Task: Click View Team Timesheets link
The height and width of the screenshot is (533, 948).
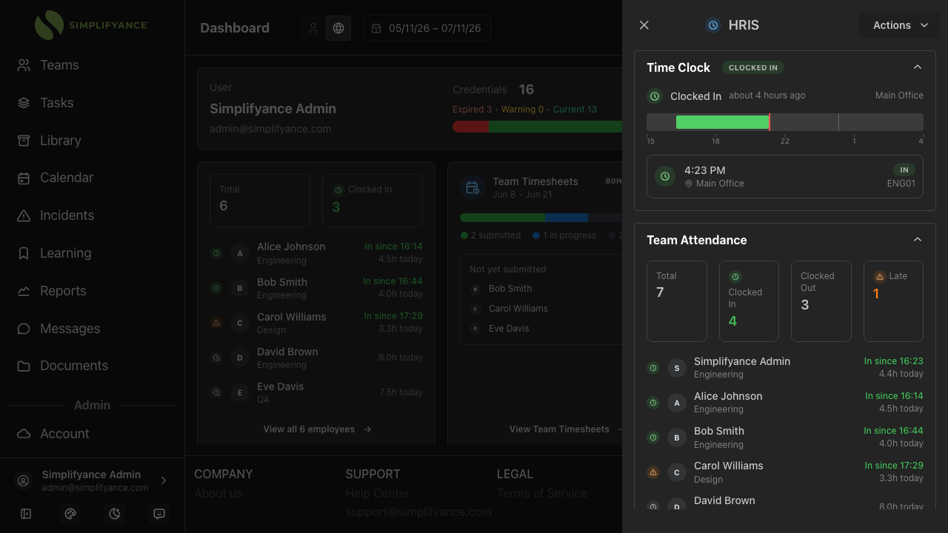Action: (x=567, y=429)
